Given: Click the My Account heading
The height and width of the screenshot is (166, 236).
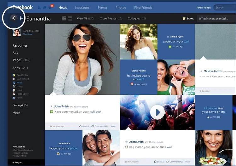Looking at the screenshot, I should pyautogui.click(x=19, y=147).
